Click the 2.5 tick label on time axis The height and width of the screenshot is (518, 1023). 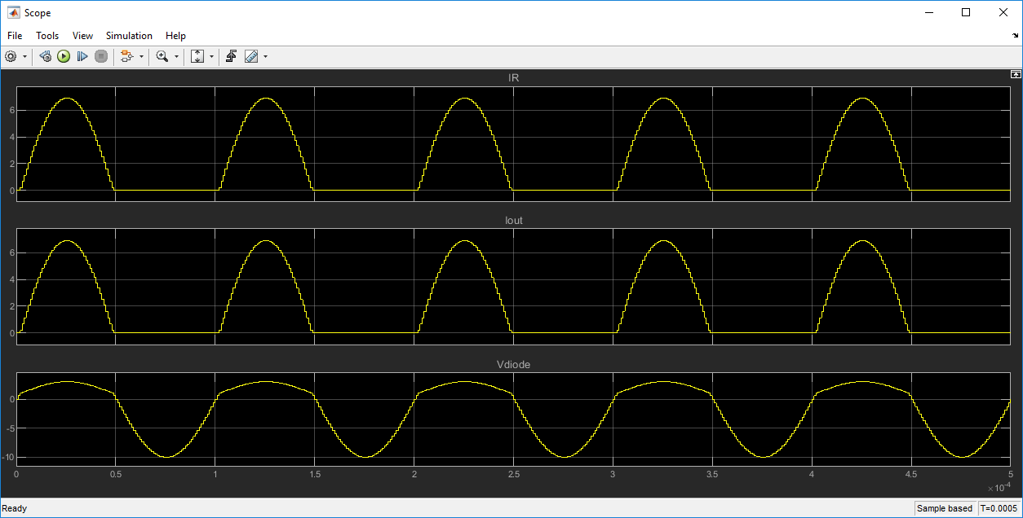point(513,473)
